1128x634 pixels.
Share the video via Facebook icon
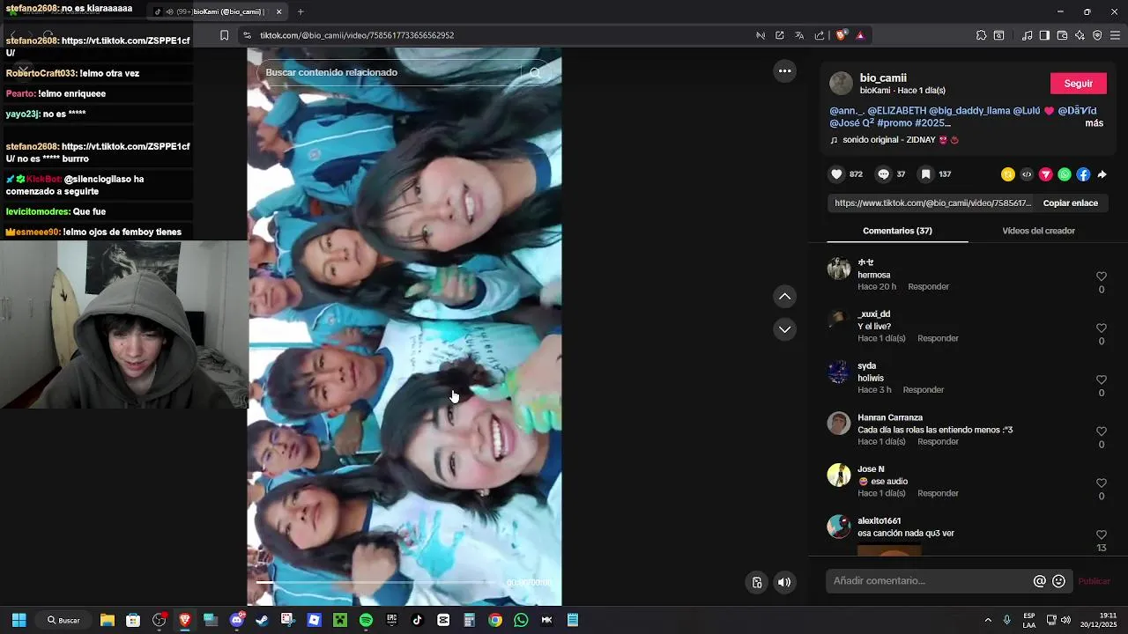[x=1083, y=174]
